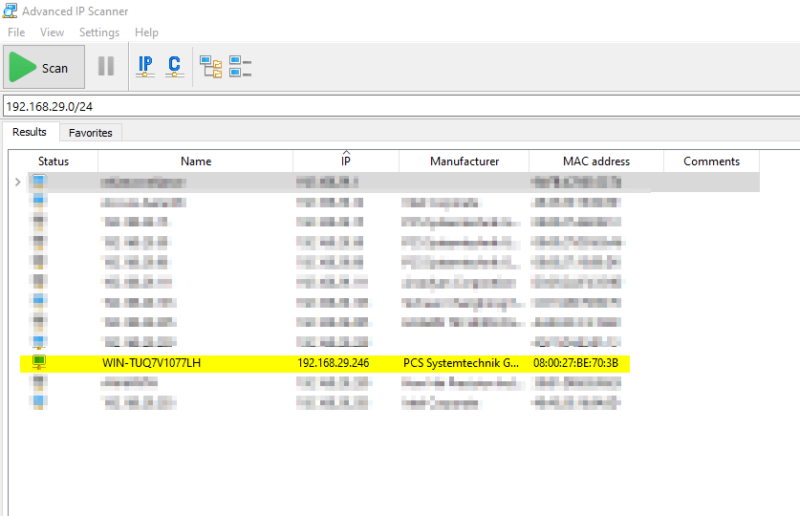Viewport: 800px width, 516px height.
Task: Click the PCS Systemtechnik G... manufacturer cell
Action: point(461,363)
